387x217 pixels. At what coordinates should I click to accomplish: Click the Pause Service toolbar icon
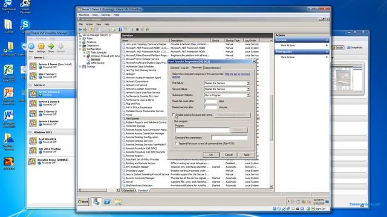(x=143, y=30)
